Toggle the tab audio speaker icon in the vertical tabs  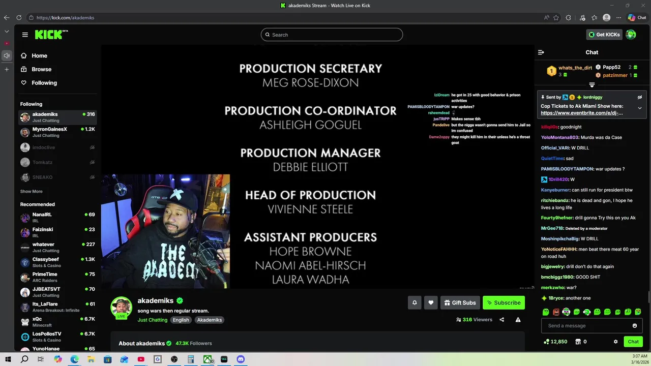7,55
